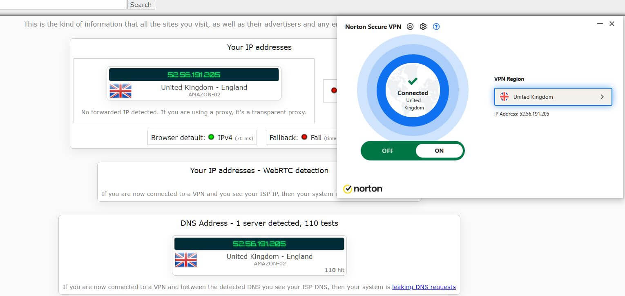The width and height of the screenshot is (625, 296).
Task: Click the DNS Address IP 52.56.191.205
Action: [259, 244]
